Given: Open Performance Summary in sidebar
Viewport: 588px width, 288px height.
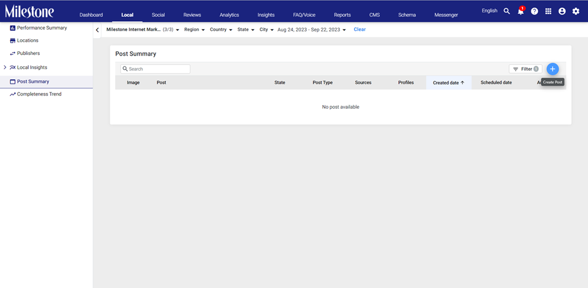Looking at the screenshot, I should coord(42,28).
